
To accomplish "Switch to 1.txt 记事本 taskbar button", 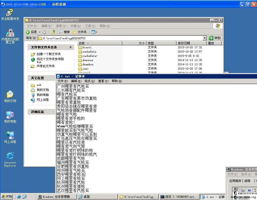I will [213, 197].
